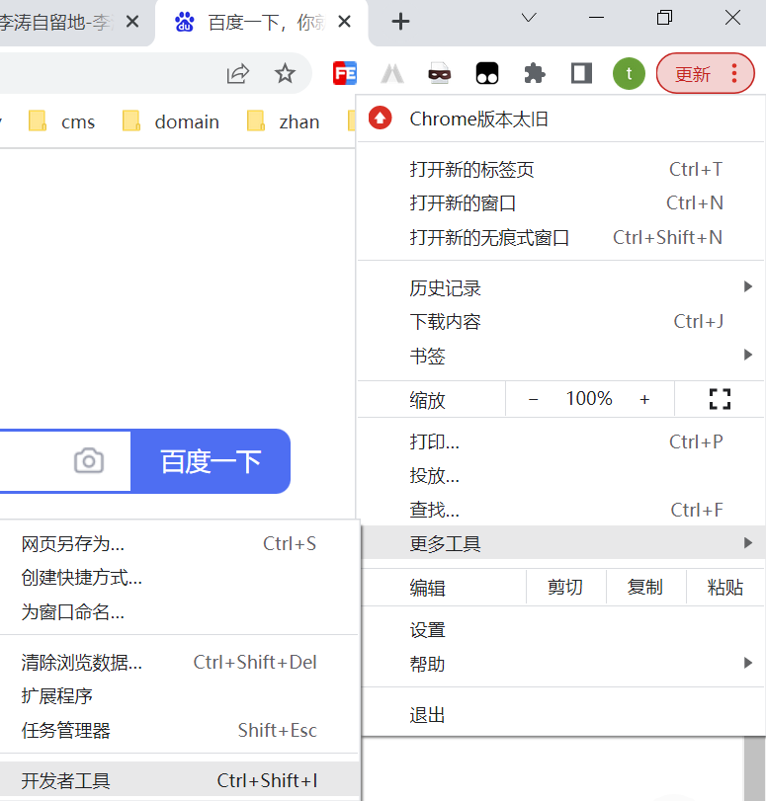This screenshot has width=766, height=801.
Task: Open the zhan bookmark folder
Action: (283, 121)
